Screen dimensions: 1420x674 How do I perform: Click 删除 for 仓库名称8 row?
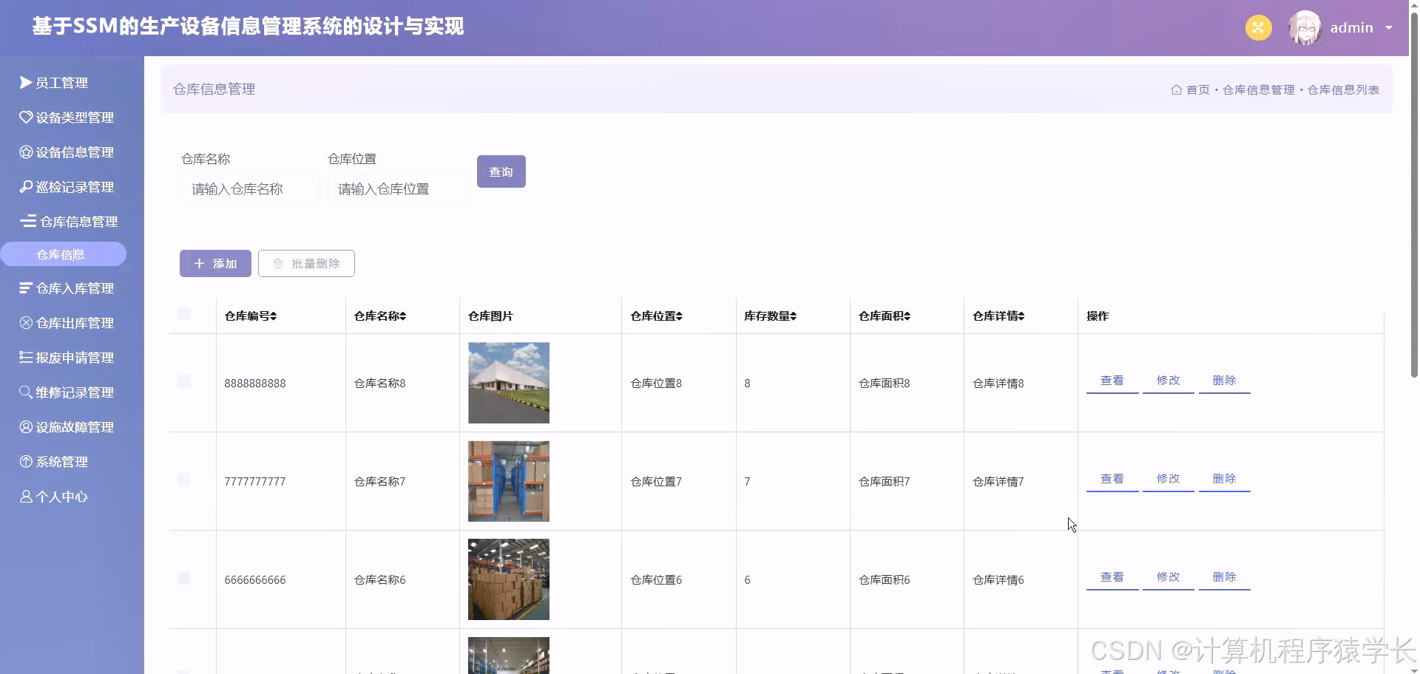coord(1225,381)
